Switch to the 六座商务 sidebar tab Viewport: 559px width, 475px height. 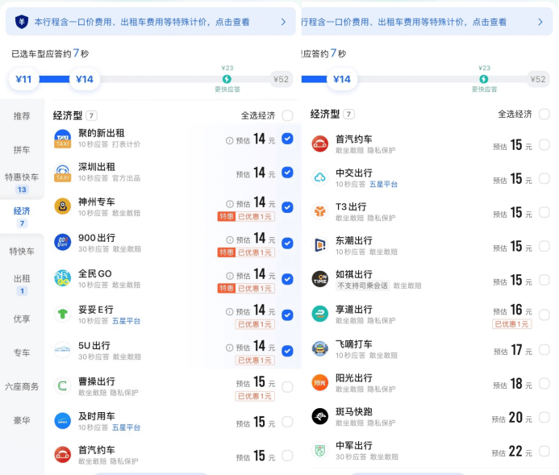[22, 386]
